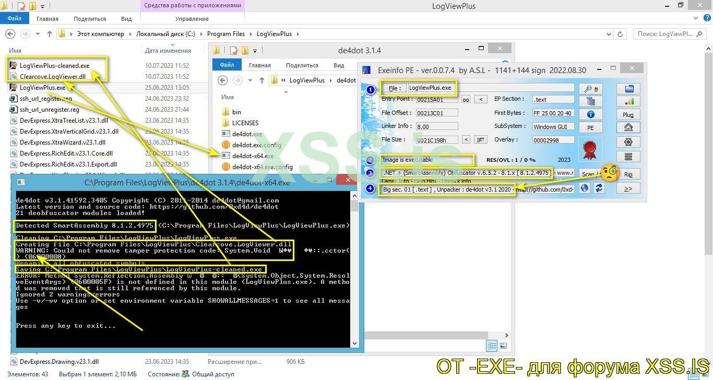Image resolution: width=713 pixels, height=380 pixels.
Task: Open the recent locations dropdown in LogViewPlus explorer
Action: pos(38,34)
